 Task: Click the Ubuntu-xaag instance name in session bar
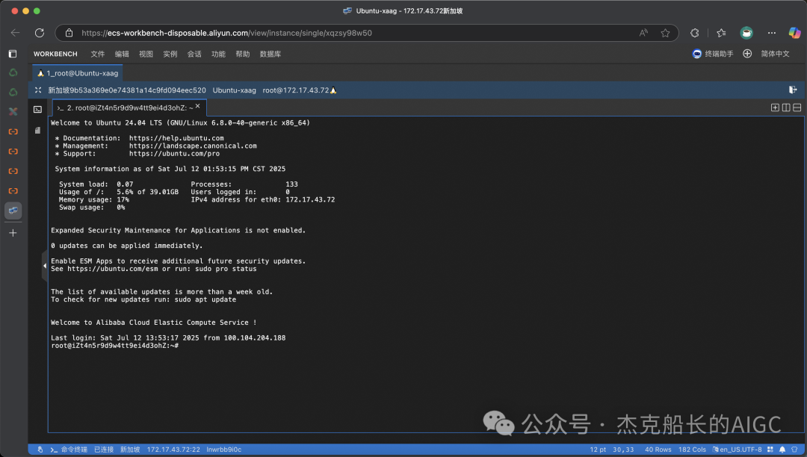click(234, 90)
